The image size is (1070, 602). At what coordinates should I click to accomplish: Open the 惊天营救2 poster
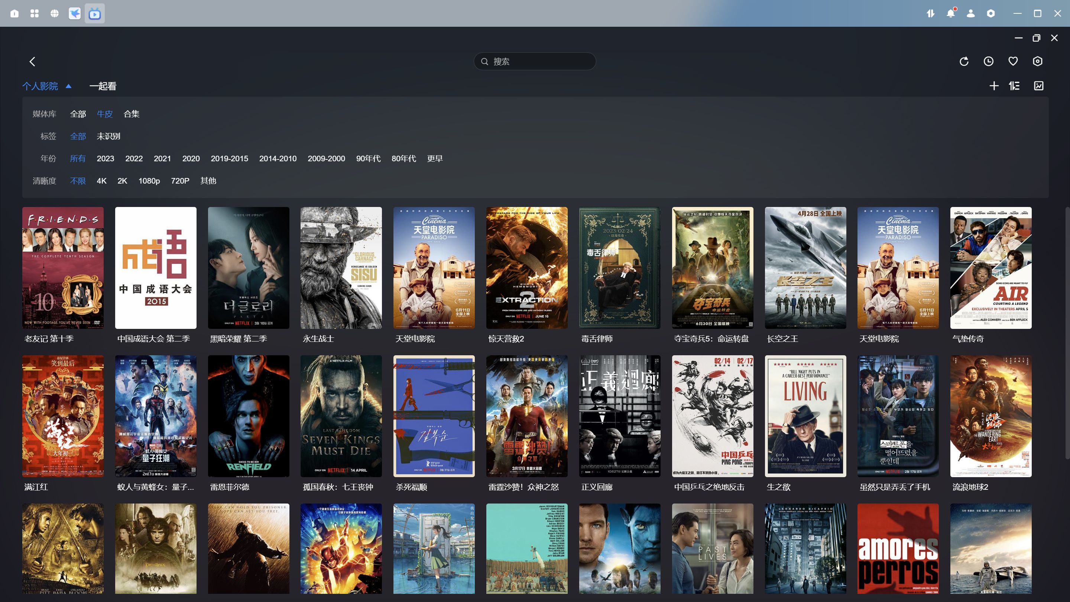(527, 268)
